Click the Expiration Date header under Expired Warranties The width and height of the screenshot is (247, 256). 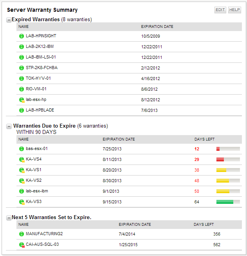[x=157, y=27]
